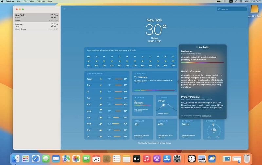Launch Apple TV from the dock
This screenshot has width=262, height=165.
[x=137, y=159]
